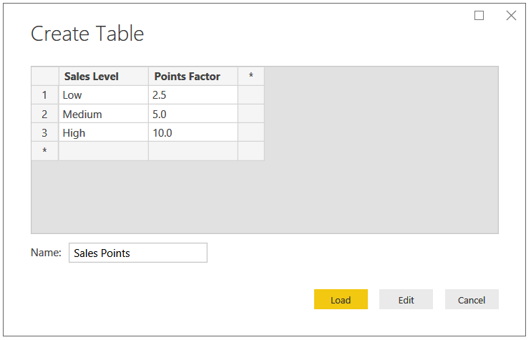This screenshot has width=531, height=340.
Task: Click the cell containing High
Action: (x=104, y=132)
